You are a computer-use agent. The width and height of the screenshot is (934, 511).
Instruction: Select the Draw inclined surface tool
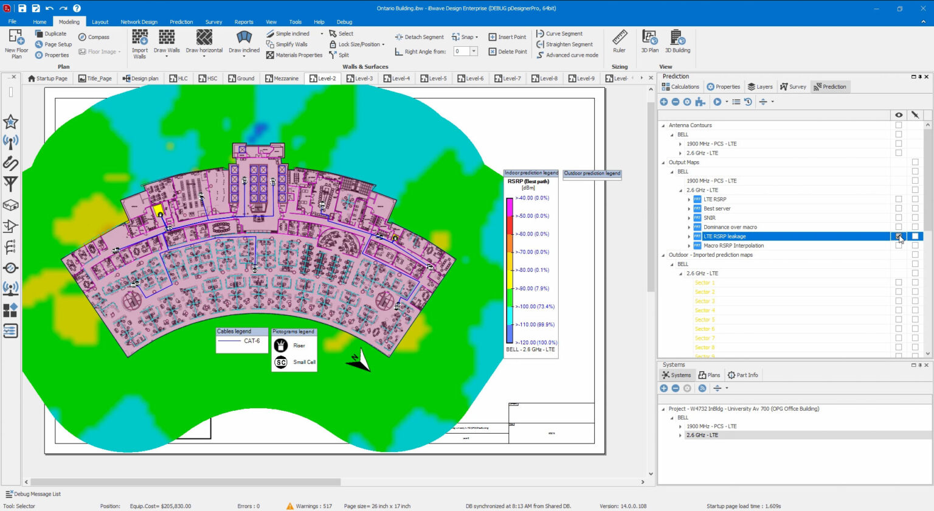(x=244, y=38)
